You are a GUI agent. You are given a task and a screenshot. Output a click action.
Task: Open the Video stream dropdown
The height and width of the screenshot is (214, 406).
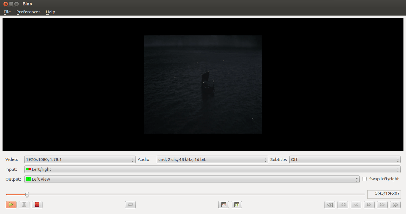coord(80,160)
